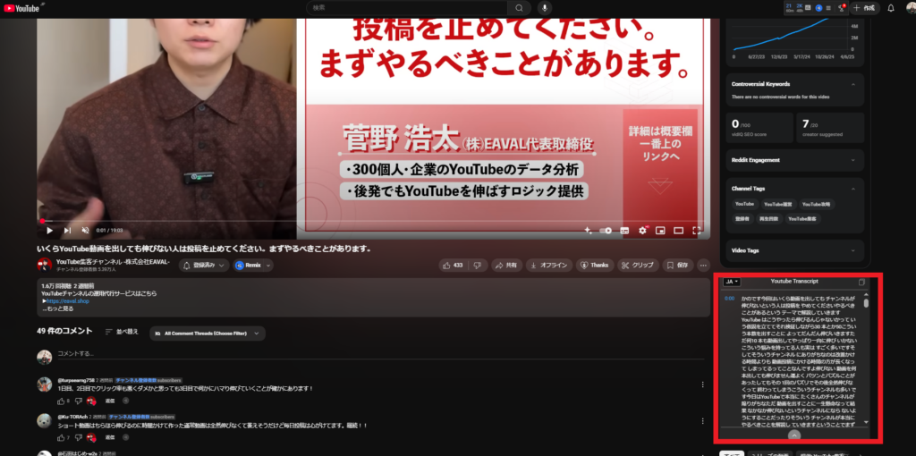Click the top search input field
This screenshot has height=456, width=916.
[407, 7]
